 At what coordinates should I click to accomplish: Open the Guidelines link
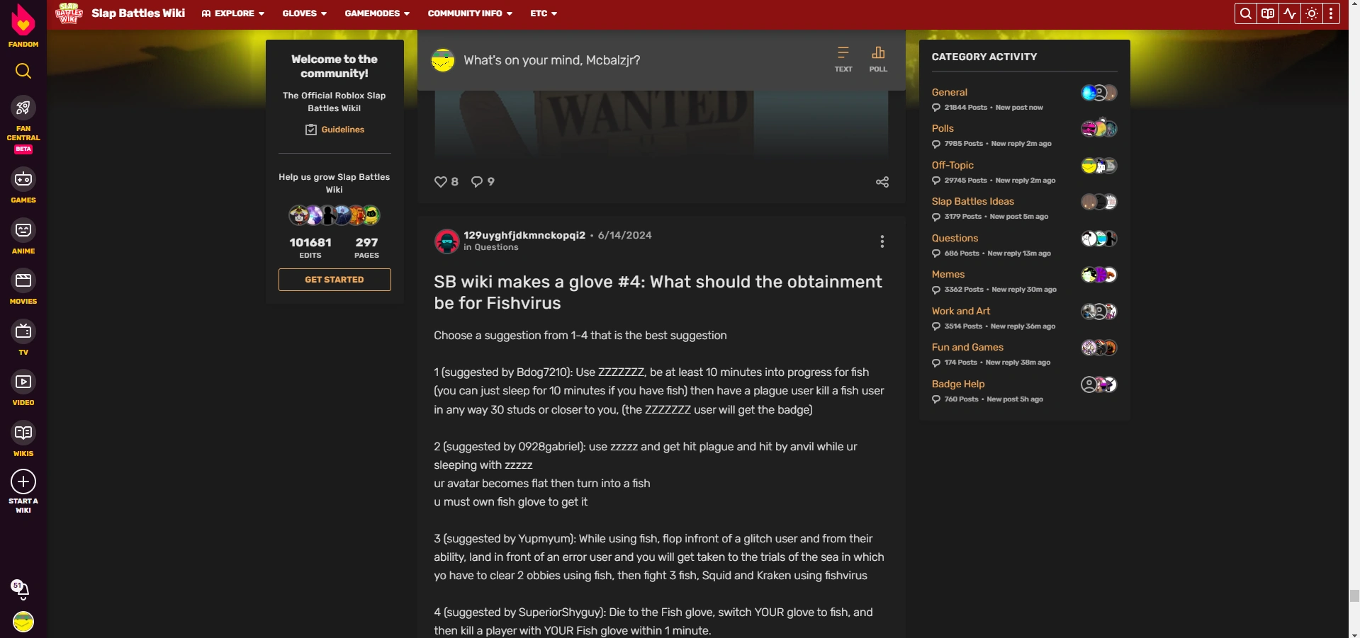(335, 130)
